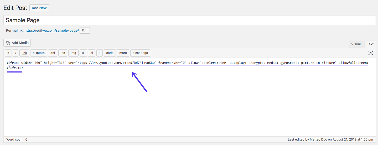The height and width of the screenshot is (145, 378).
Task: Insert italic tag with i button
Action: pos(16,53)
